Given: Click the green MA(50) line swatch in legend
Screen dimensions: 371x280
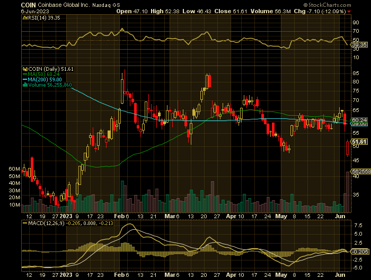Looking at the screenshot, I should pos(25,74).
